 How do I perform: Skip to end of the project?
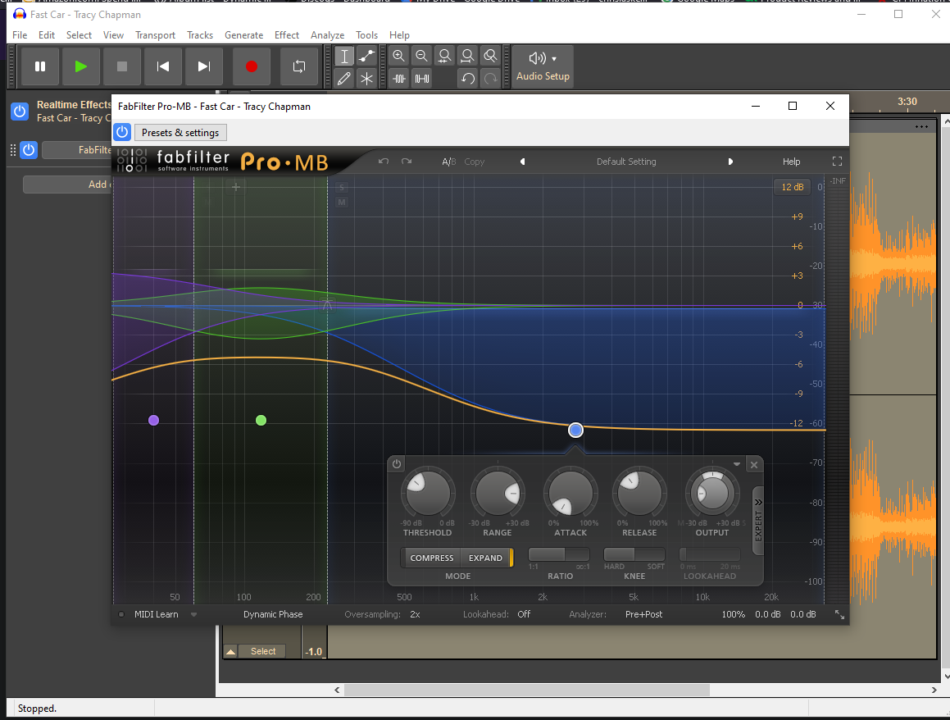pyautogui.click(x=204, y=66)
